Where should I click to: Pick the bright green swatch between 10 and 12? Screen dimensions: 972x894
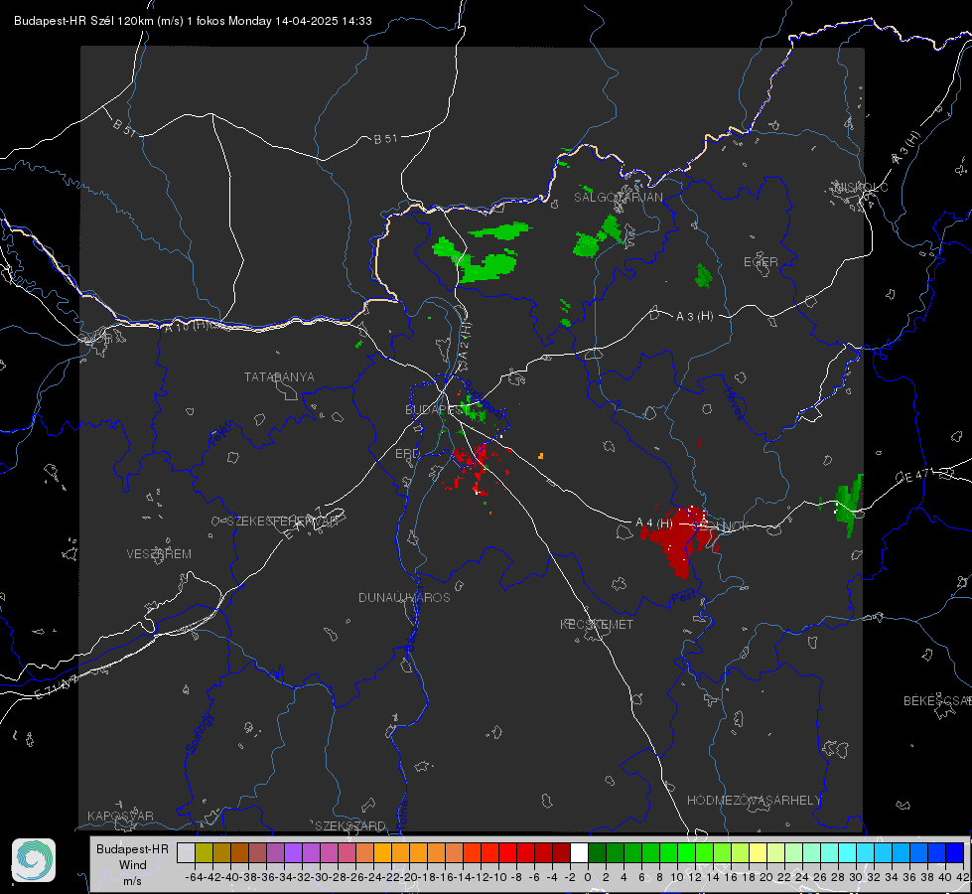click(686, 852)
